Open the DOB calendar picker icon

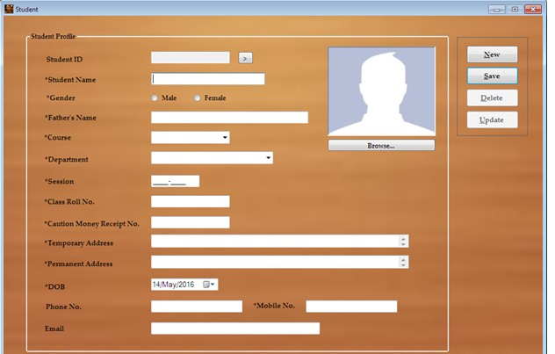coord(209,285)
